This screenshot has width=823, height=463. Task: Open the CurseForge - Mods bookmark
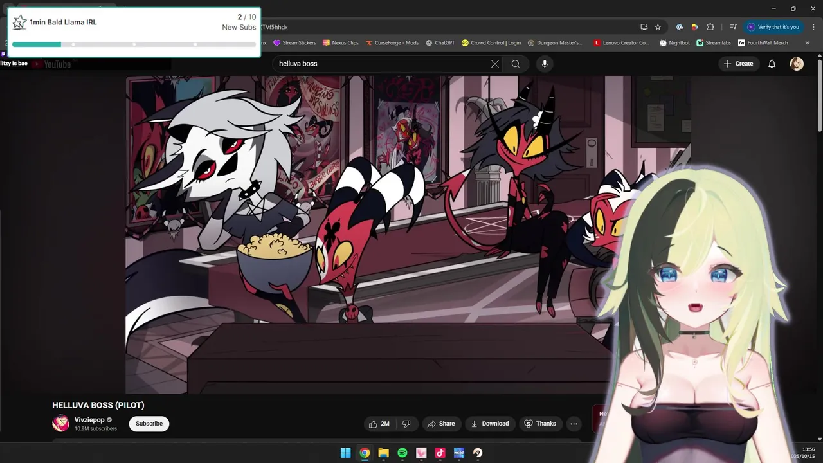[392, 43]
